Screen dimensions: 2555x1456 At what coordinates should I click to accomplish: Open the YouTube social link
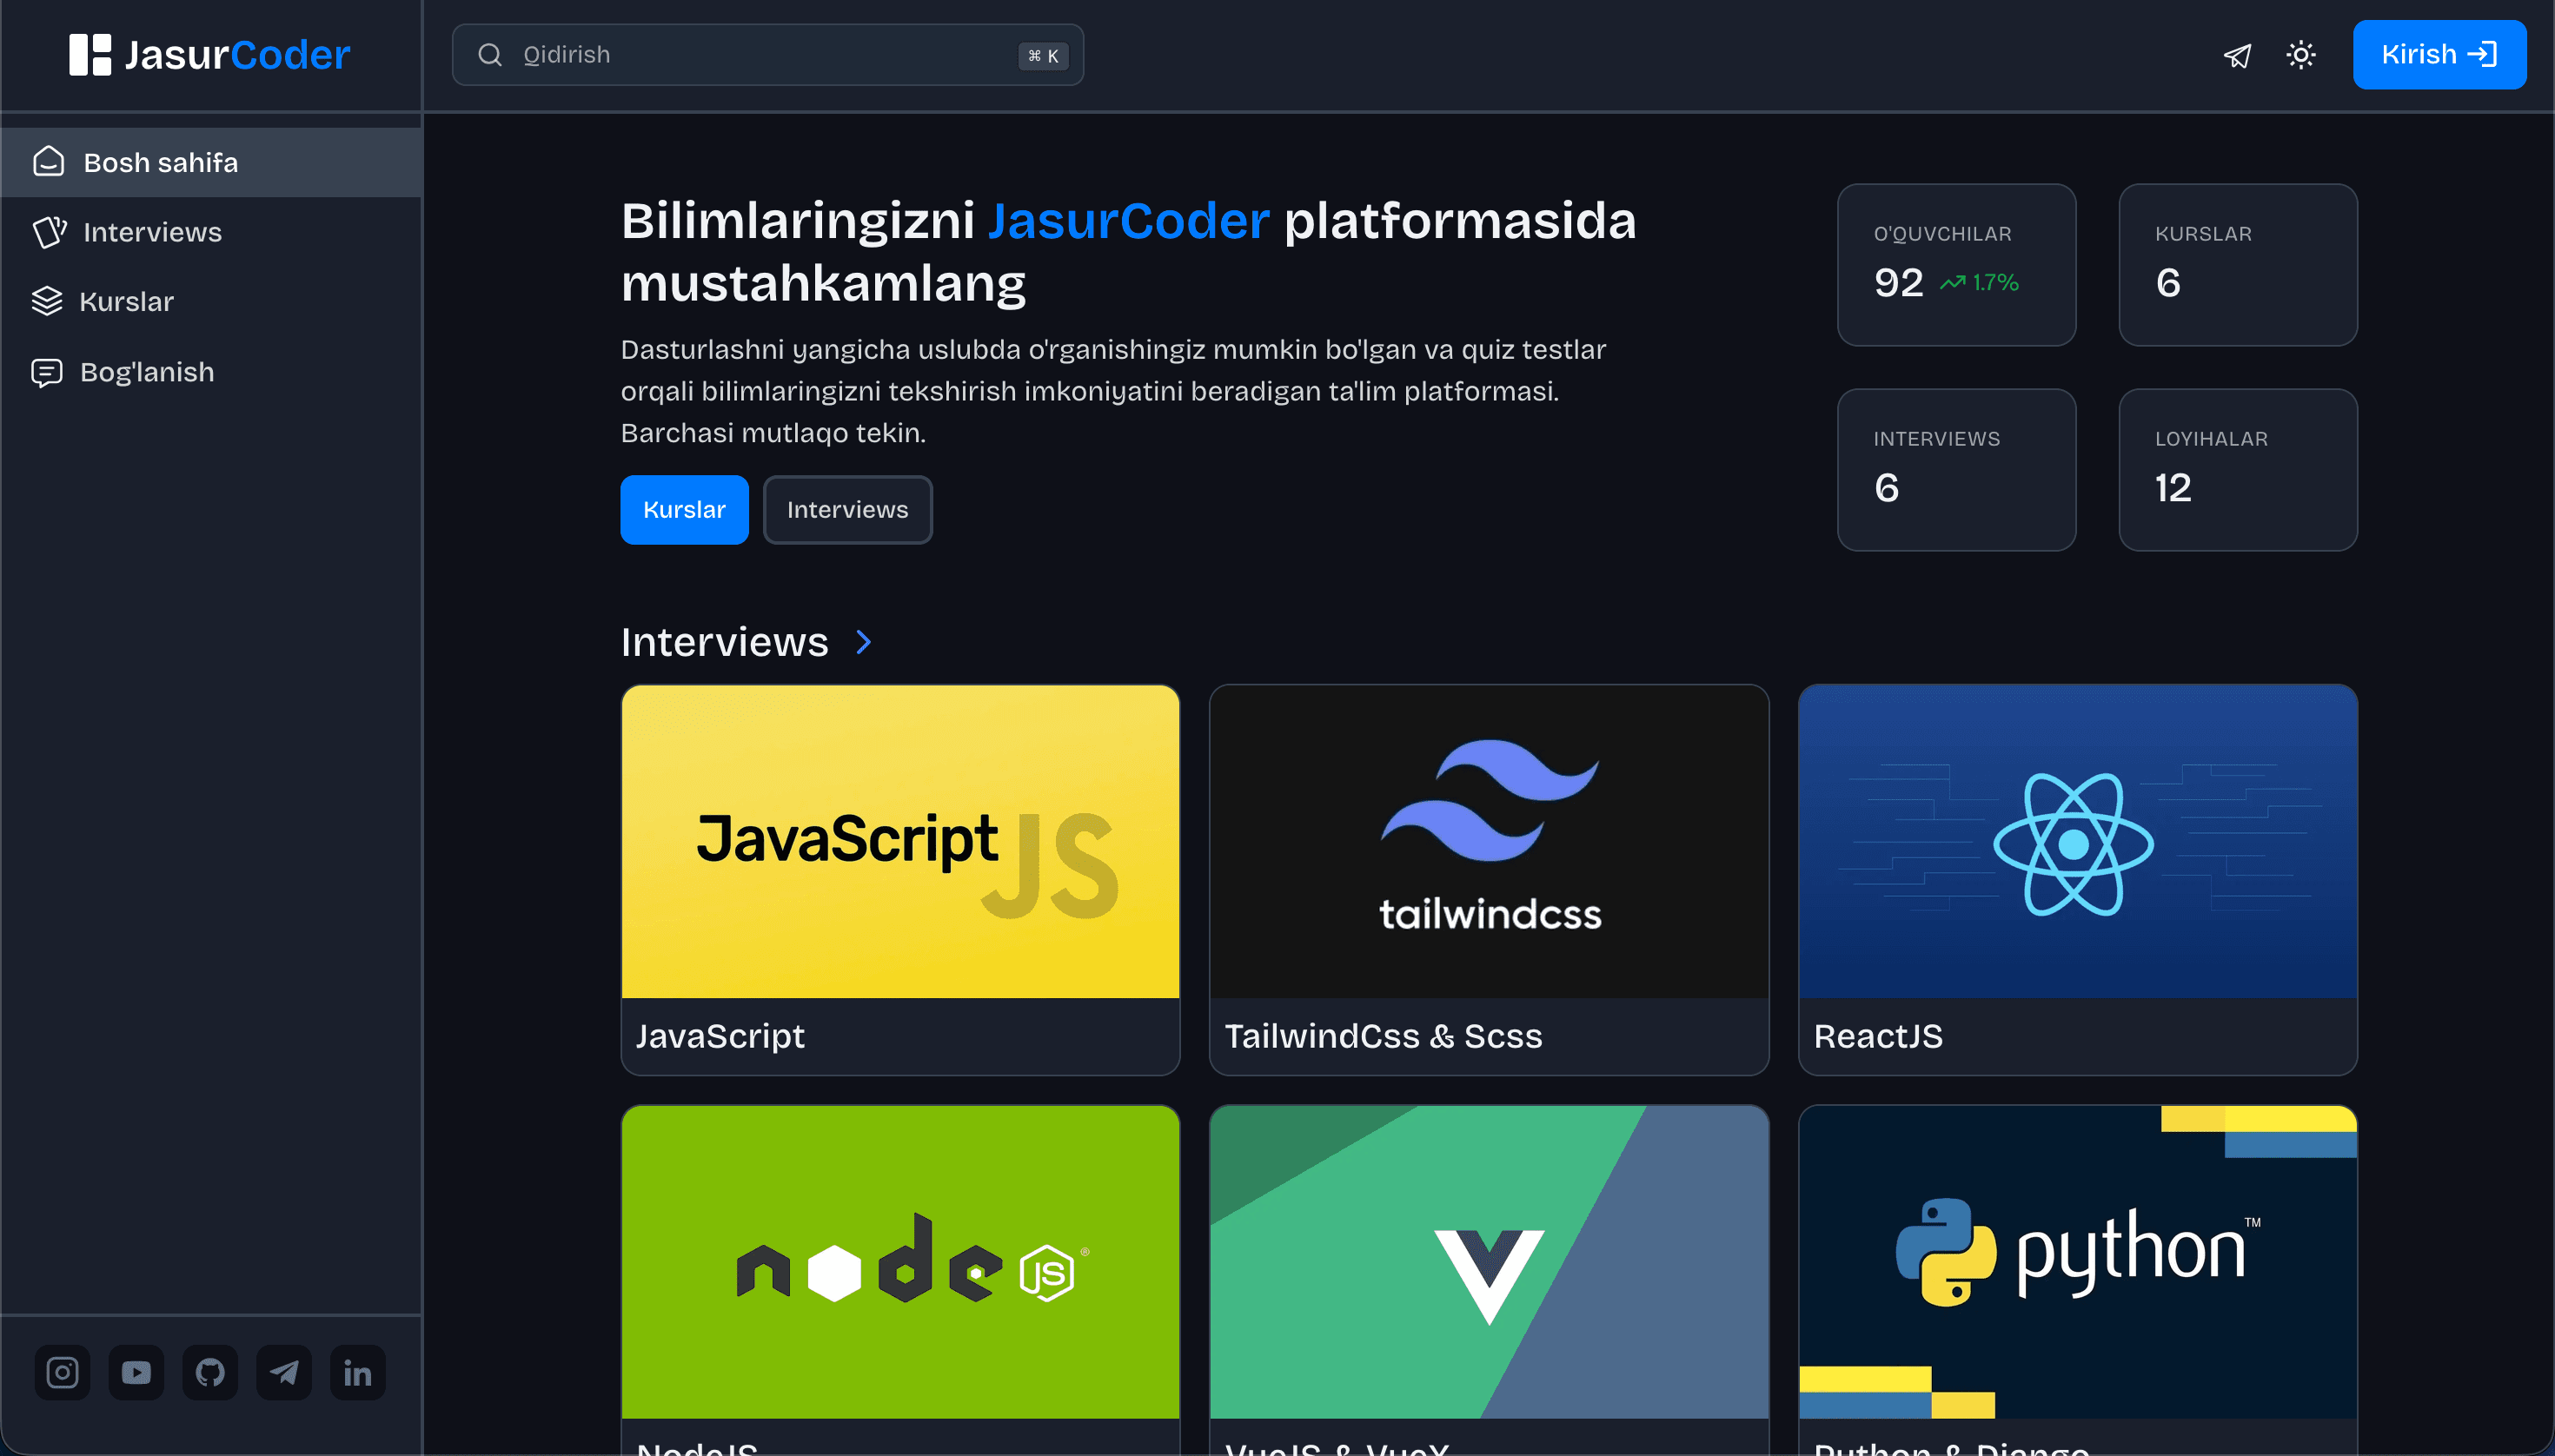pyautogui.click(x=136, y=1372)
